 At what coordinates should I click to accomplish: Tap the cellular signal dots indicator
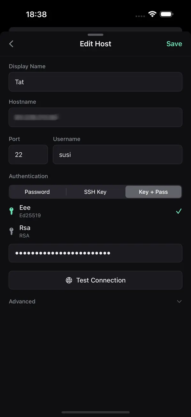pyautogui.click(x=140, y=16)
